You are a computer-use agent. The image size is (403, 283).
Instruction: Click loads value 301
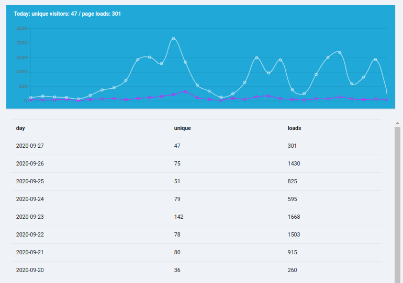(x=292, y=146)
